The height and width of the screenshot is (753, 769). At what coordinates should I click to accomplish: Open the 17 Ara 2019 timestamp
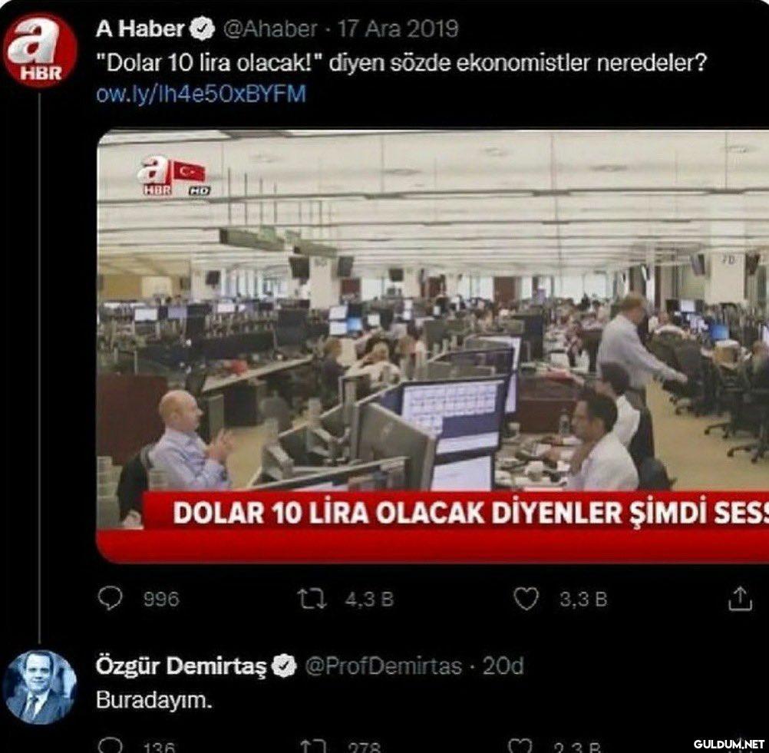[x=398, y=29]
